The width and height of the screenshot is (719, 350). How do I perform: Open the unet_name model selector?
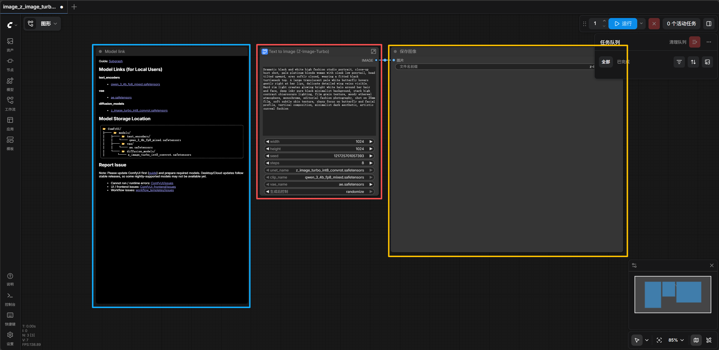[x=319, y=170]
